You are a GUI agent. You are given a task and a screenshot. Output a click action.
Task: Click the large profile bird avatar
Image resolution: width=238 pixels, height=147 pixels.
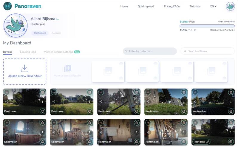tap(16, 25)
